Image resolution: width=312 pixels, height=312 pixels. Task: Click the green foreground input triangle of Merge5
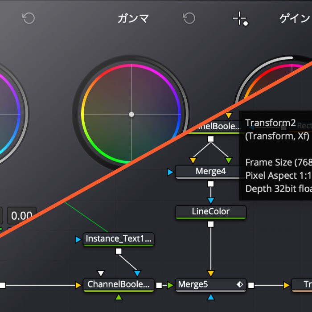pos(170,285)
